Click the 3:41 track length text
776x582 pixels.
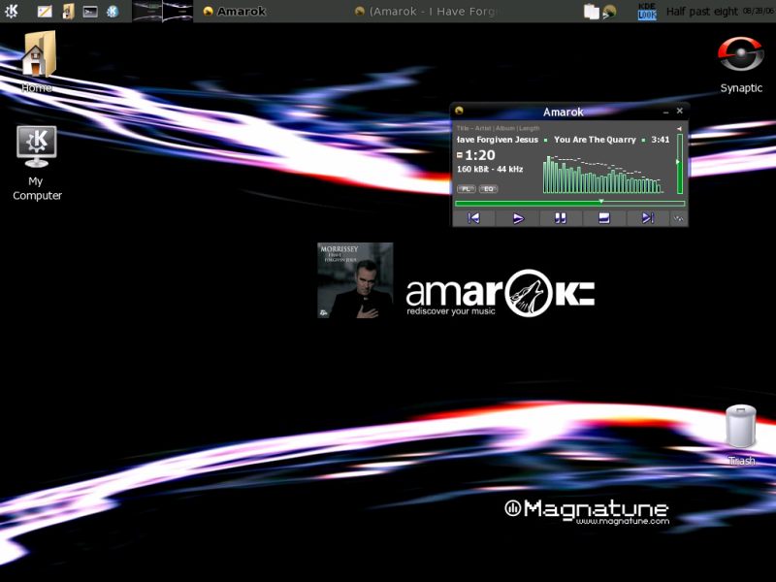point(661,140)
